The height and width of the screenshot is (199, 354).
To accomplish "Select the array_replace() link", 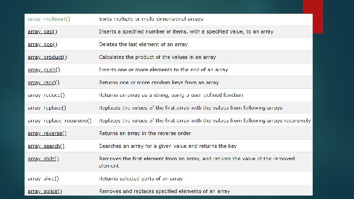I will [x=47, y=108].
